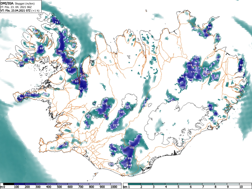Click the visibility value 108 on the map
Viewport: 252px width, 189px height.
pos(21,64)
